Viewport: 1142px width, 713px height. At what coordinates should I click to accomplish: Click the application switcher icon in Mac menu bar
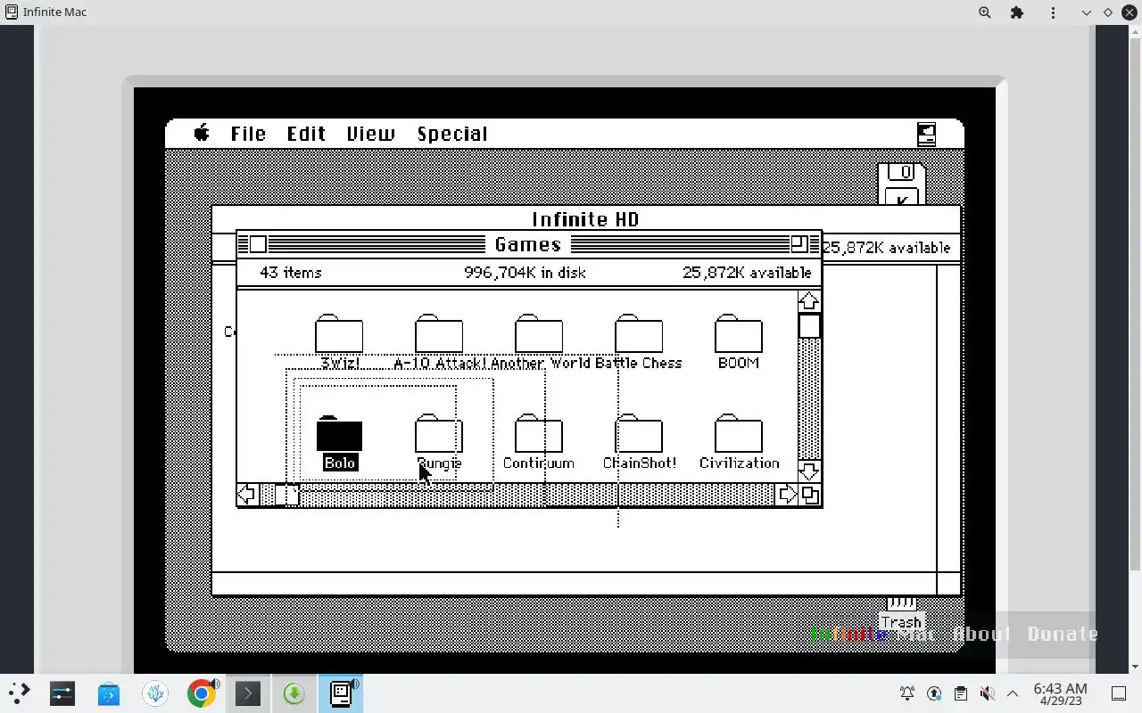927,134
